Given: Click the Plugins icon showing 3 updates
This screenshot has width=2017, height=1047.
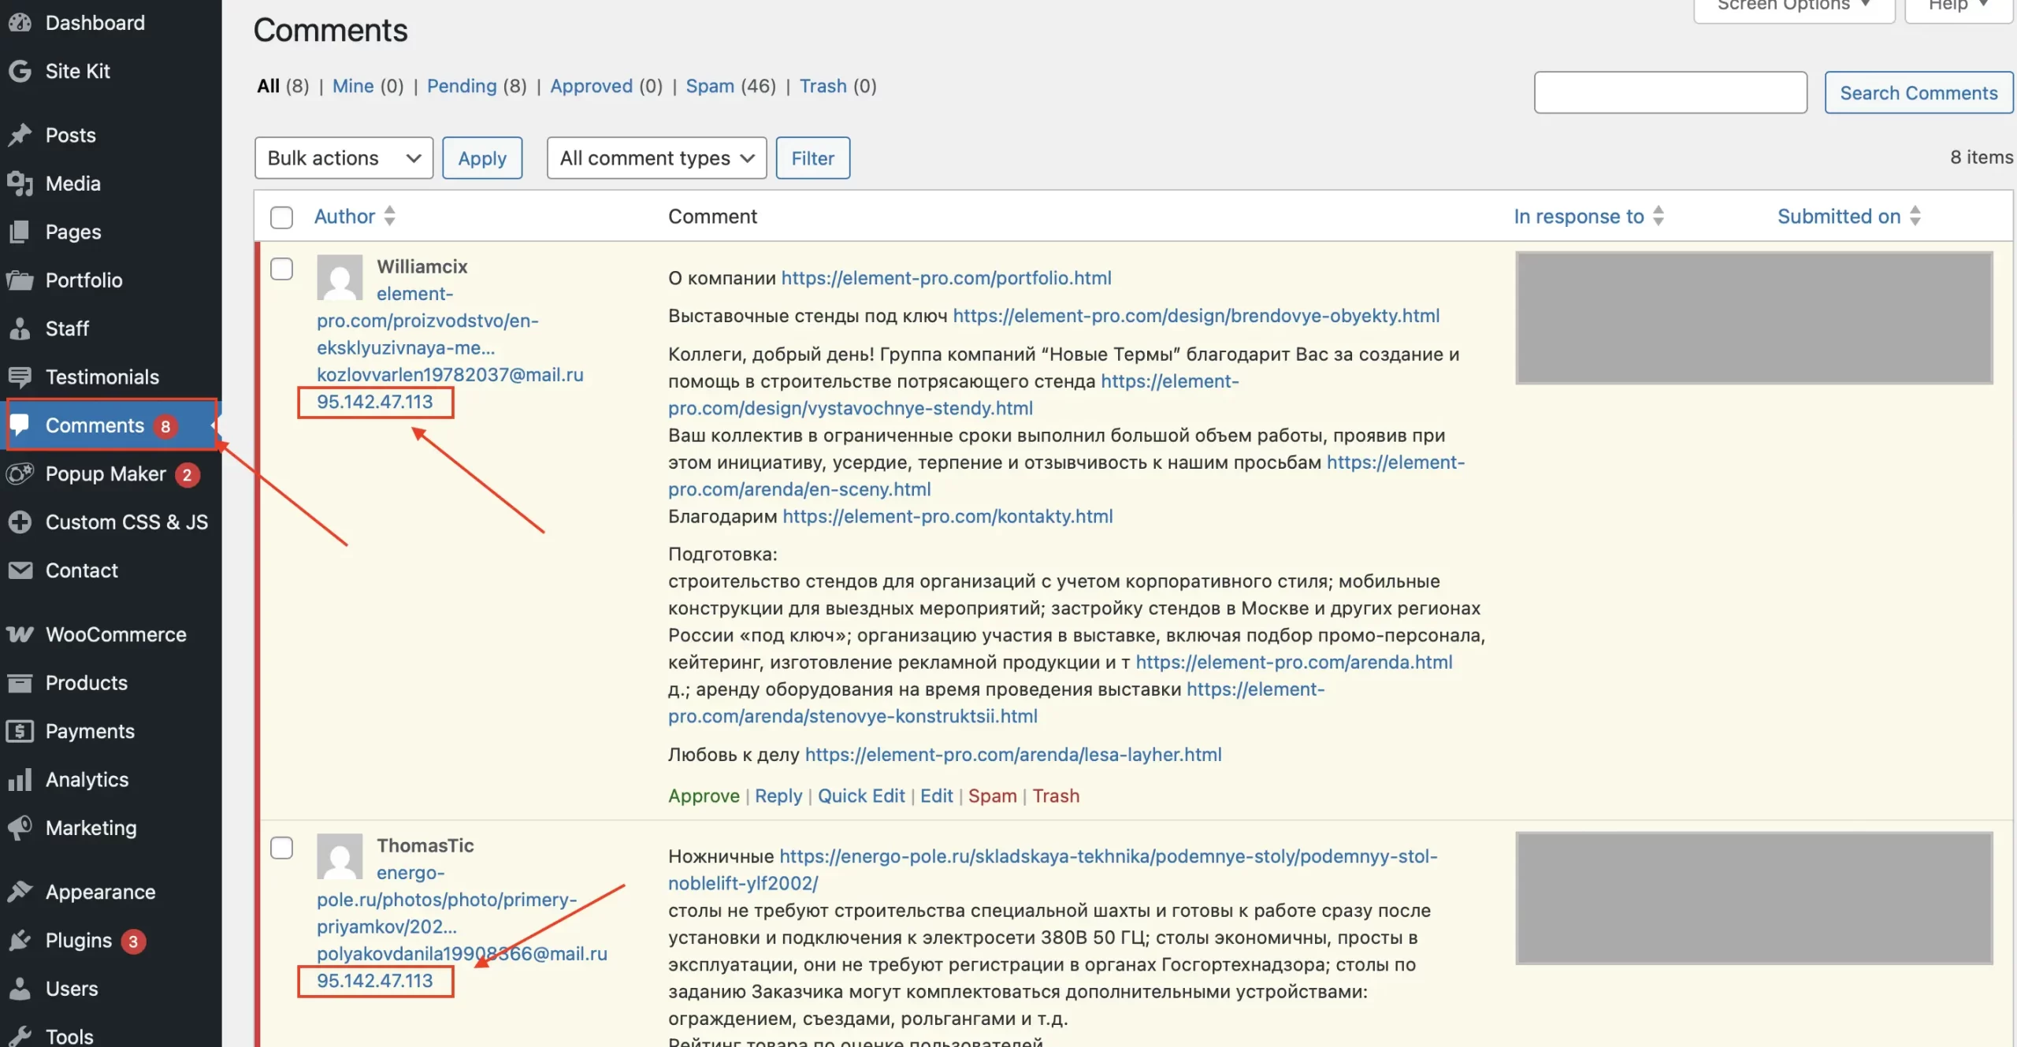Looking at the screenshot, I should (20, 940).
